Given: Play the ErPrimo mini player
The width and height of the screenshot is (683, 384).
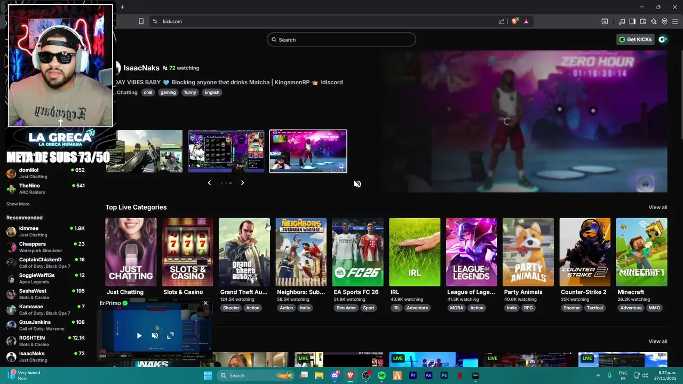Looking at the screenshot, I should pyautogui.click(x=139, y=335).
